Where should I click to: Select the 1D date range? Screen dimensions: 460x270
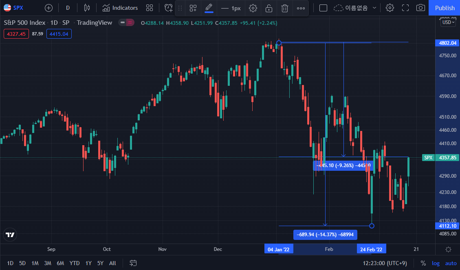[x=10, y=263]
